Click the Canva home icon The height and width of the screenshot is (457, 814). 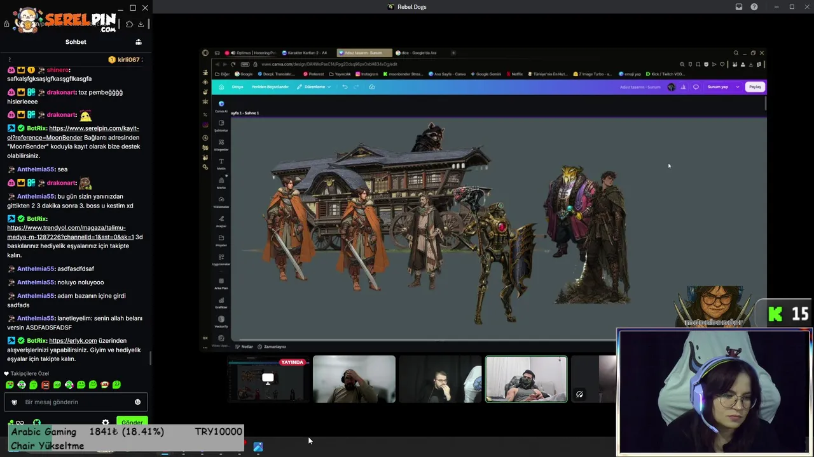221,87
